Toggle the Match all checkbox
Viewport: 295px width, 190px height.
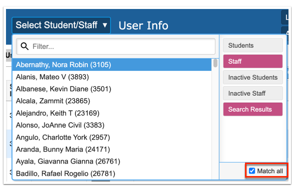tap(251, 171)
